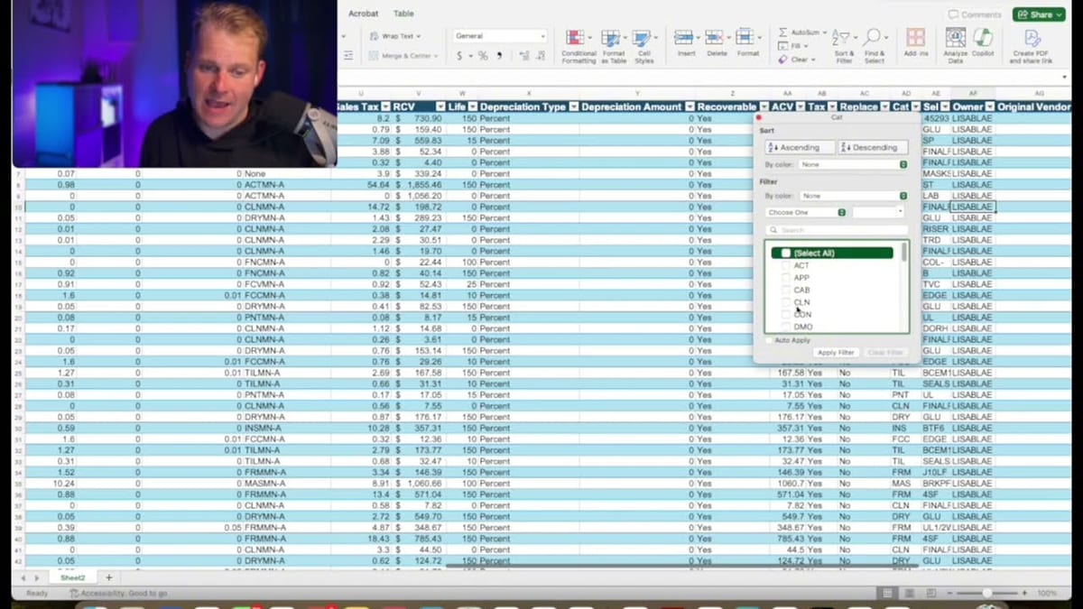The height and width of the screenshot is (609, 1083).
Task: Open the Acrobat ribbon tab
Action: pos(364,14)
